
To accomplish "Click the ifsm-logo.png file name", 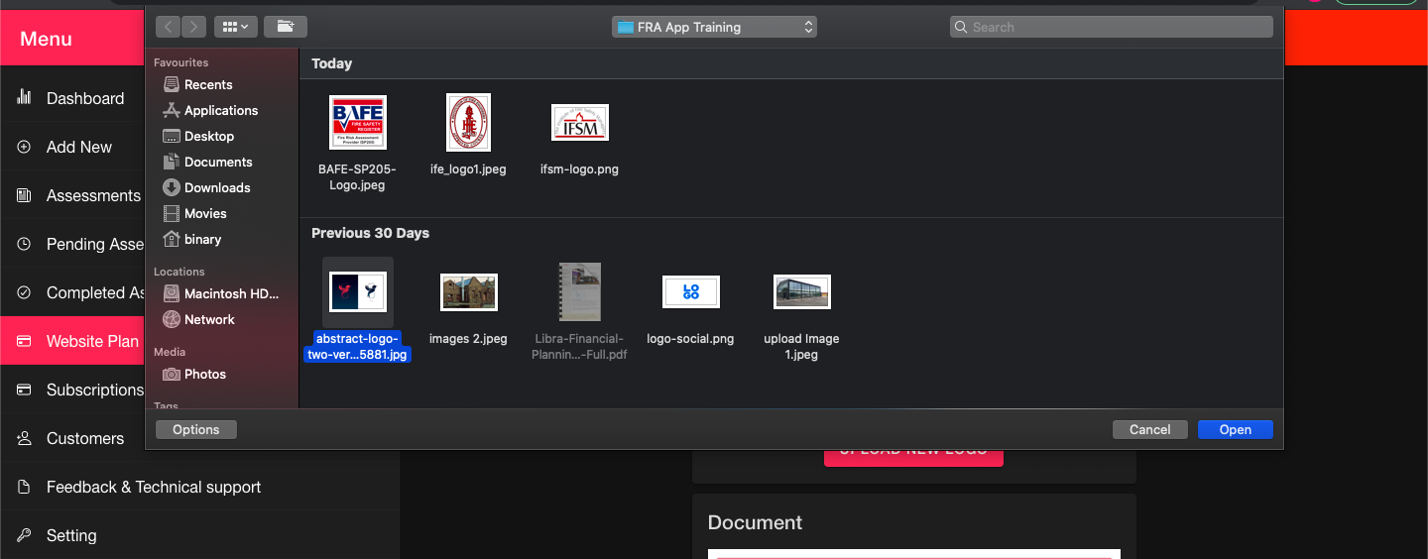I will click(579, 169).
